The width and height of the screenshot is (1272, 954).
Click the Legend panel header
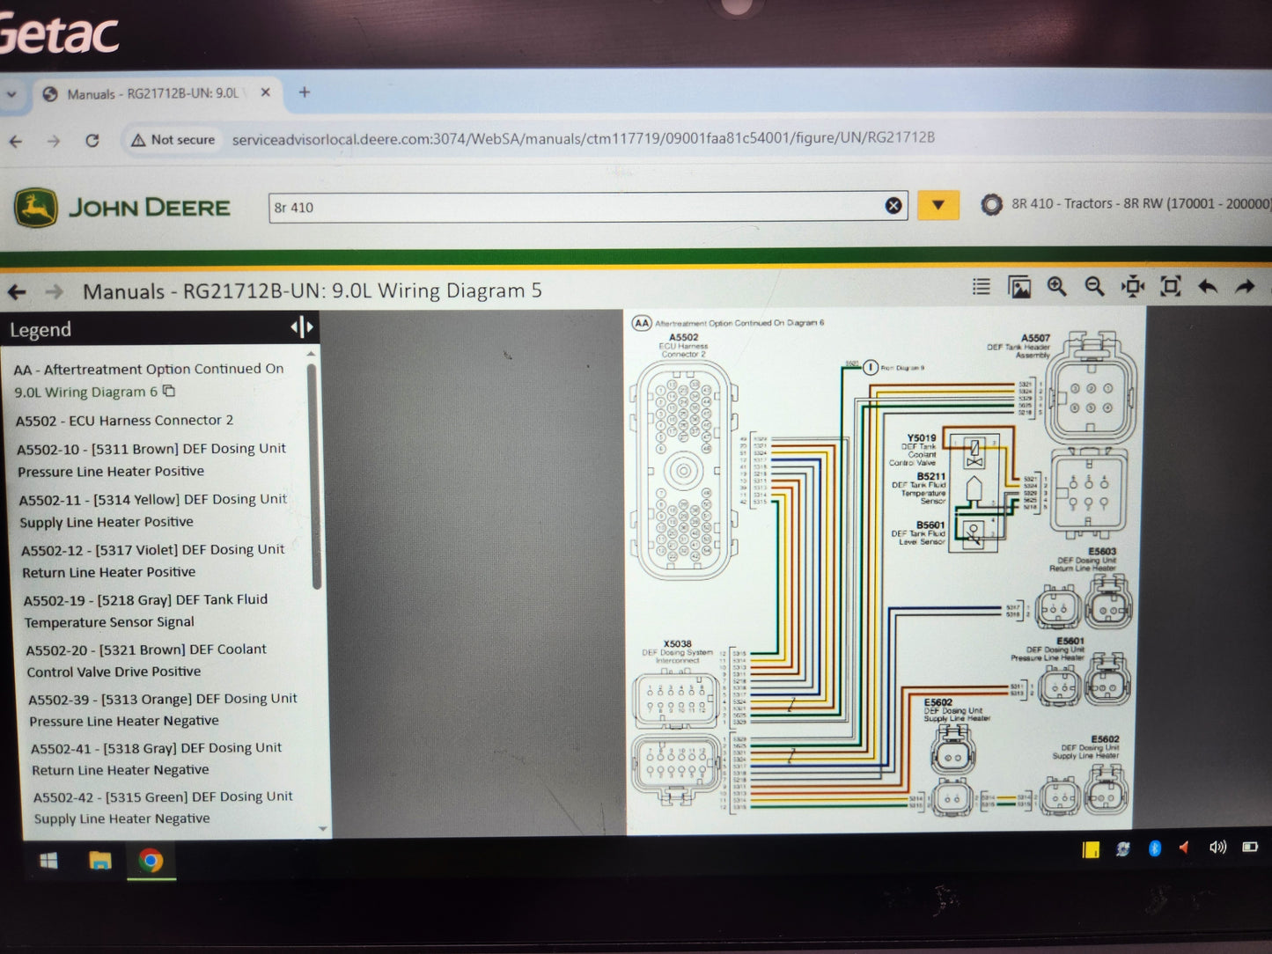tap(158, 328)
